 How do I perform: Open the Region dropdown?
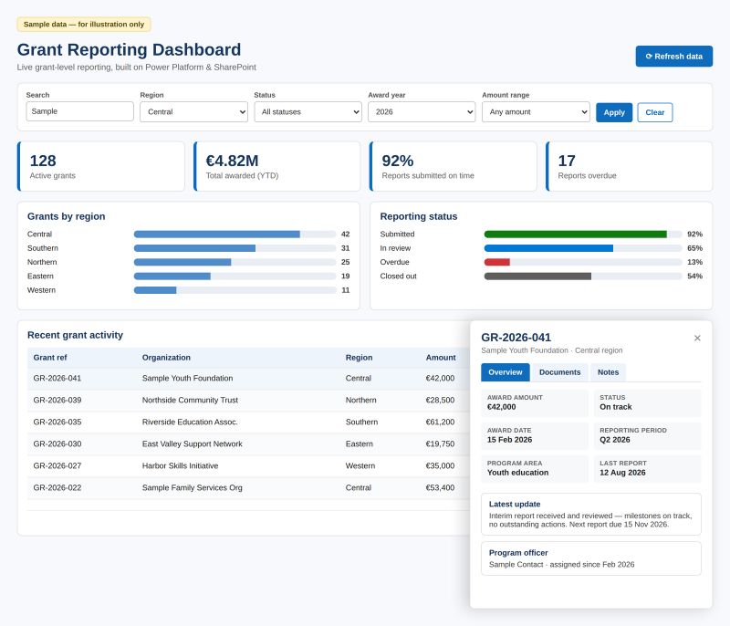pyautogui.click(x=193, y=111)
